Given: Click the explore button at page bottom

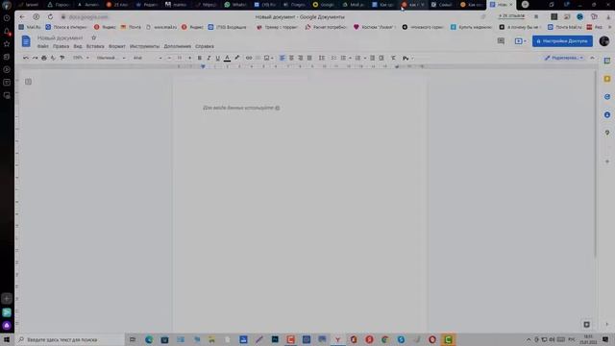Looking at the screenshot, I should point(586,325).
